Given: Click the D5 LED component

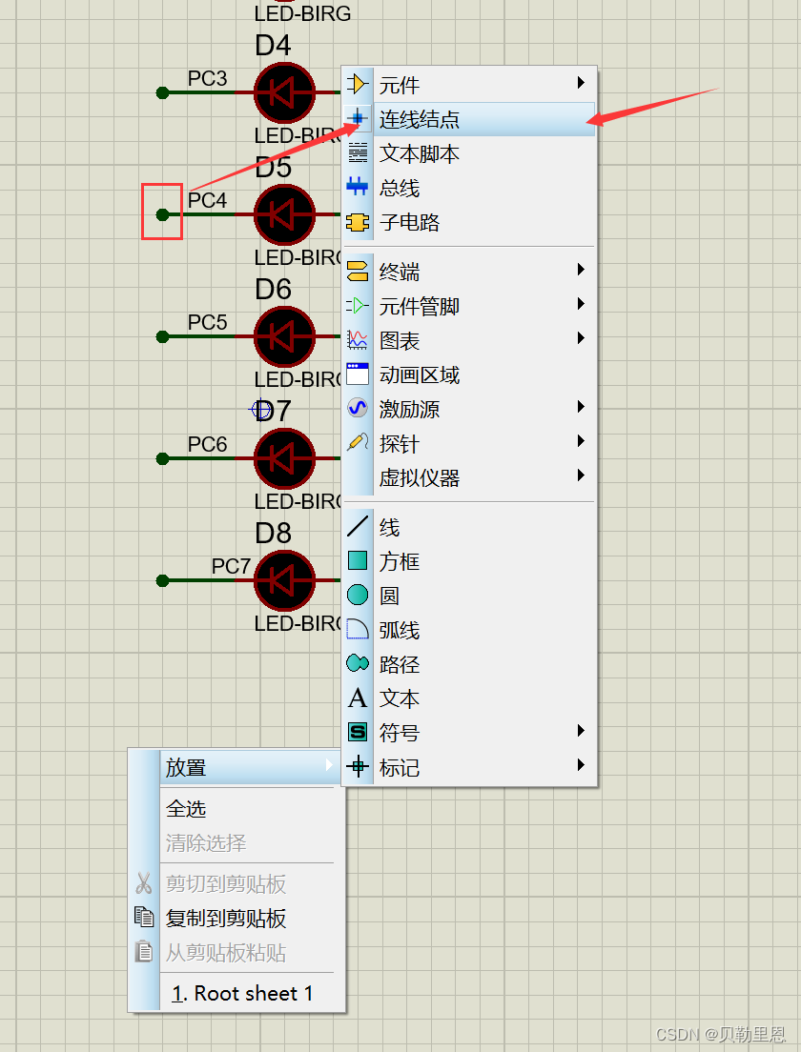Looking at the screenshot, I should tap(285, 214).
